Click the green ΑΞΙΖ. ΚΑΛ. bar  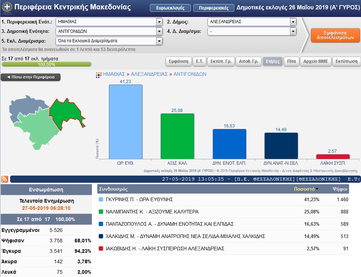point(177,136)
